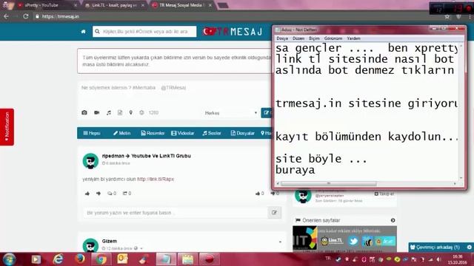Open the Düzen menu in Notepad
Image resolution: width=474 pixels, height=266 pixels.
pyautogui.click(x=298, y=38)
